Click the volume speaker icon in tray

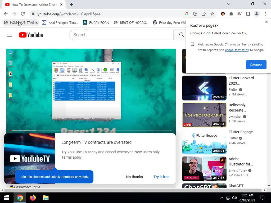[234, 198]
